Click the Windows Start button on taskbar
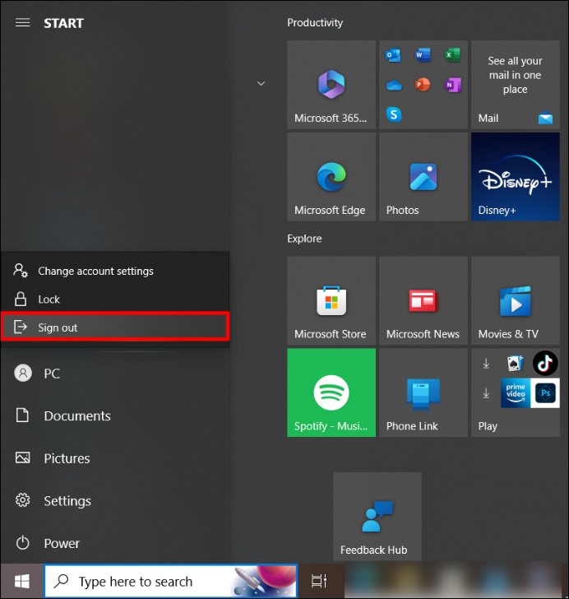The width and height of the screenshot is (569, 599). point(21,582)
